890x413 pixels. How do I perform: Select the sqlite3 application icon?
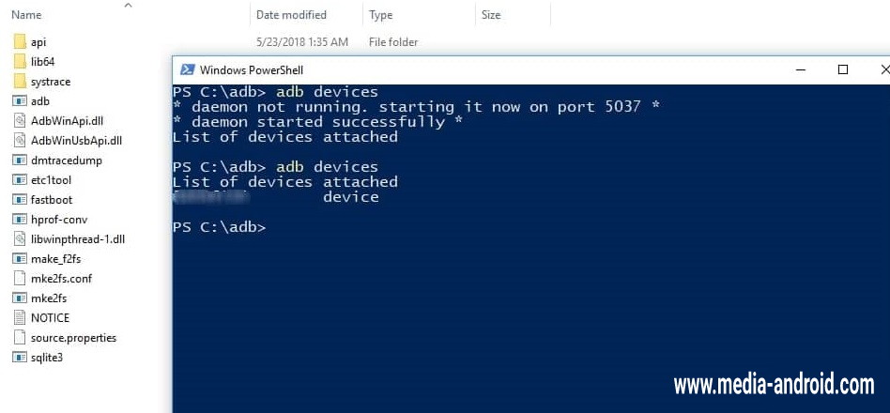(x=20, y=358)
